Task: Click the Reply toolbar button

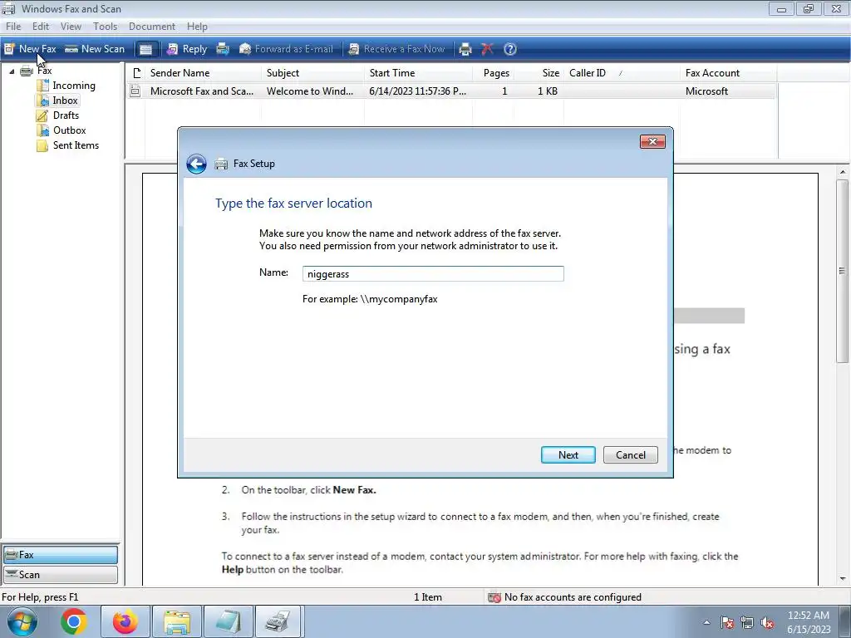Action: 187,49
